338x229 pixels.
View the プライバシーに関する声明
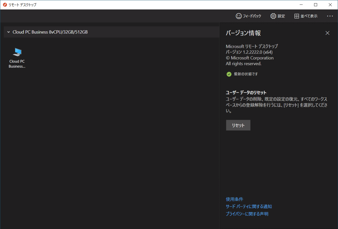pos(247,214)
